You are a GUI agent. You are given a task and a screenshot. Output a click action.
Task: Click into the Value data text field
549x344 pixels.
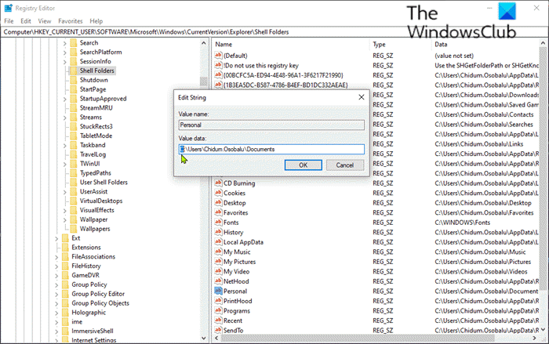271,150
